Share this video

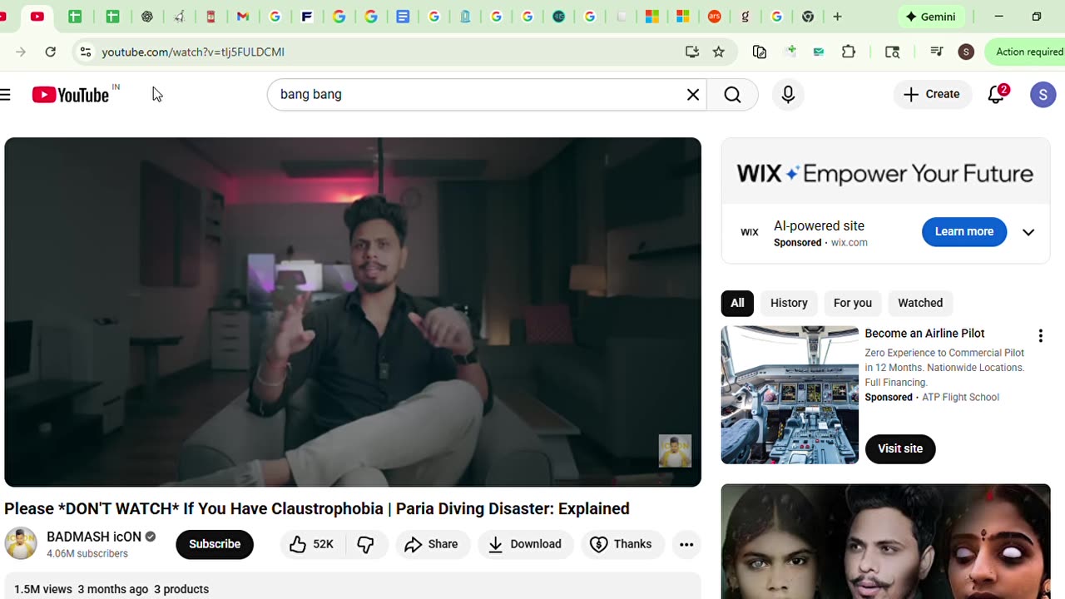pyautogui.click(x=433, y=544)
